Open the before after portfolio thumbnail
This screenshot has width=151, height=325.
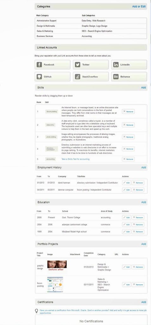coord(57,266)
